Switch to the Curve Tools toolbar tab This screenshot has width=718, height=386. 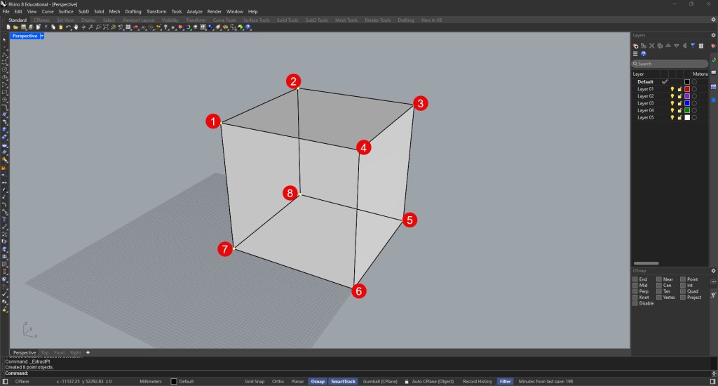(x=224, y=20)
